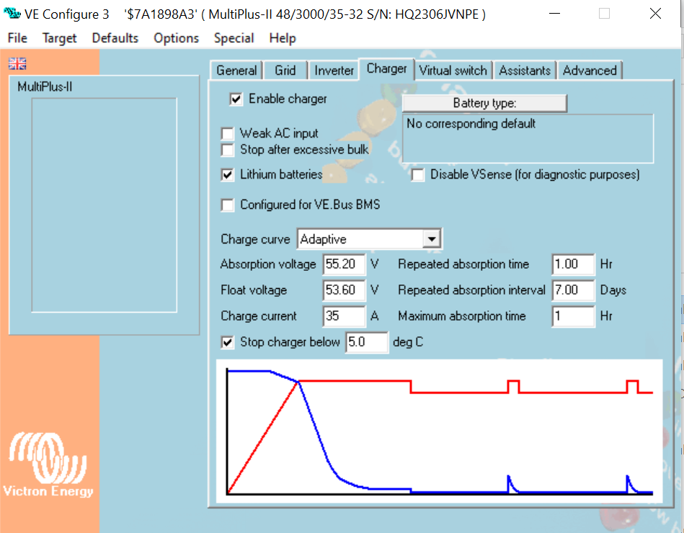This screenshot has height=533, width=684.
Task: Click the empty MultiPlus-II device image box
Action: click(105, 205)
